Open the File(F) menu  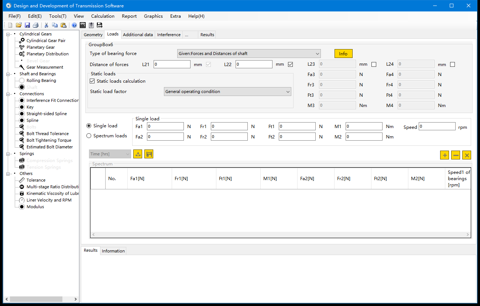(15, 16)
